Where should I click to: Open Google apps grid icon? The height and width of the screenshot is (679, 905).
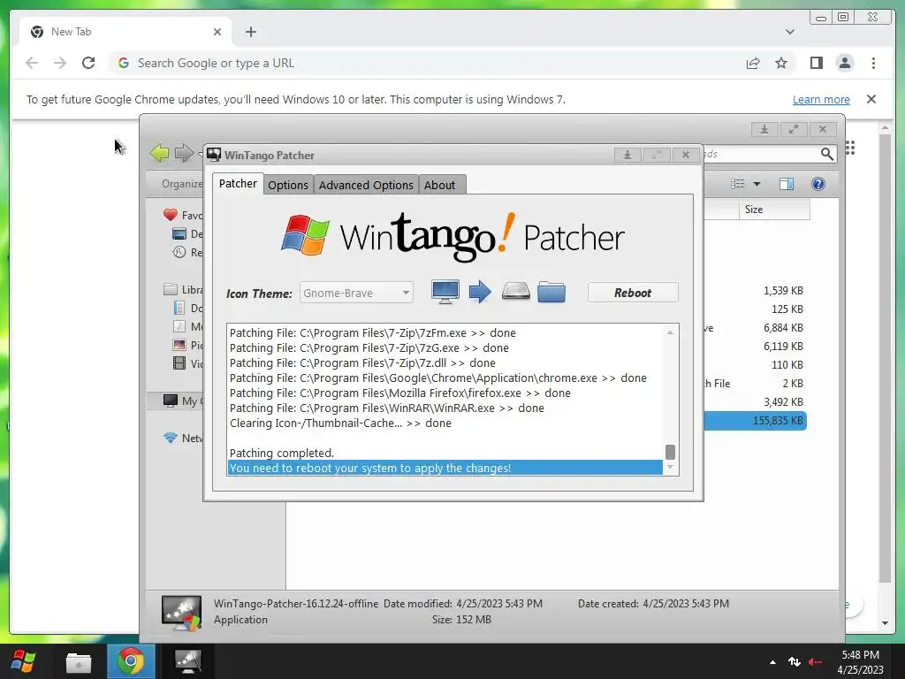click(x=850, y=148)
